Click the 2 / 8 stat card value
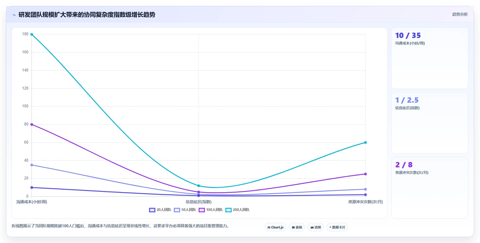Viewport: 480px width, 243px height. (404, 165)
